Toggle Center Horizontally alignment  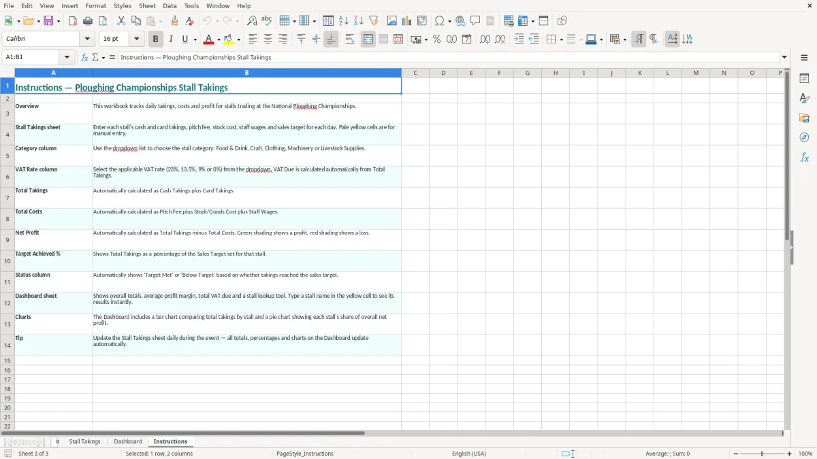(268, 39)
